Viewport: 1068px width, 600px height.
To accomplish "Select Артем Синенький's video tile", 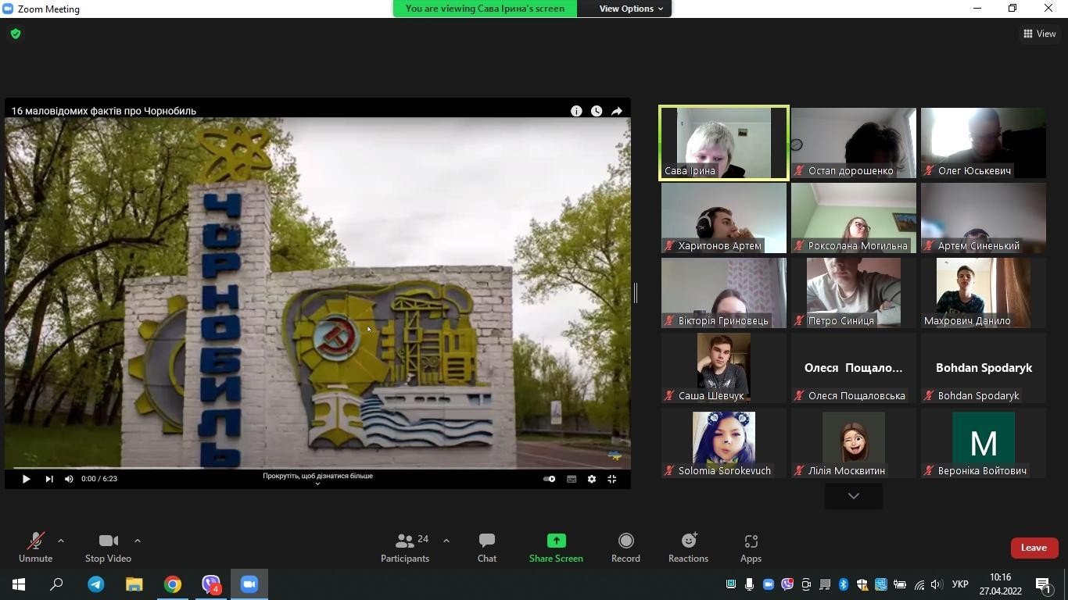I will tap(984, 218).
